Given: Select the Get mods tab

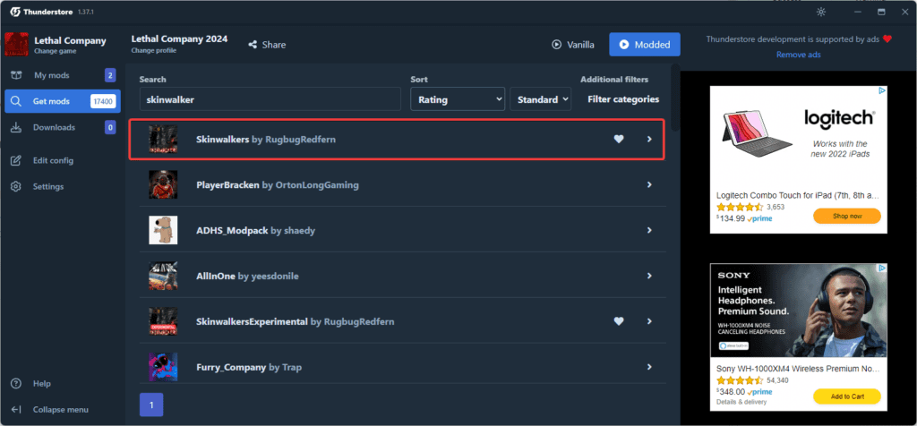Looking at the screenshot, I should 53,102.
